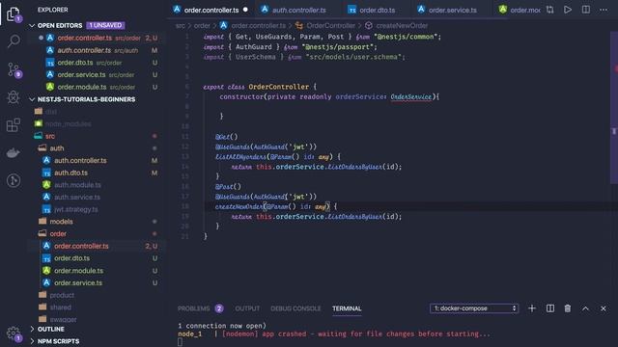The image size is (618, 347).
Task: Click the terminal input cursor line
Action: click(x=180, y=342)
